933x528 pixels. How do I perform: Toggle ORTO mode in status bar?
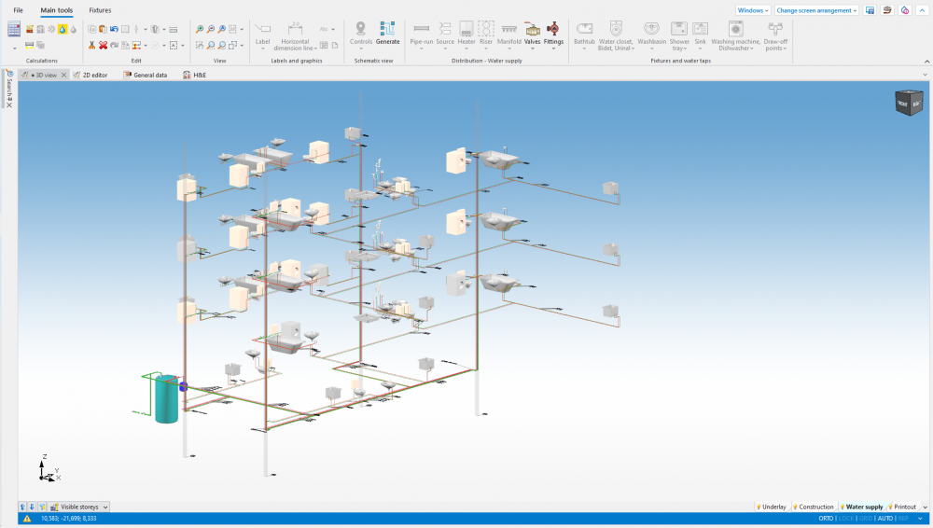click(x=826, y=519)
